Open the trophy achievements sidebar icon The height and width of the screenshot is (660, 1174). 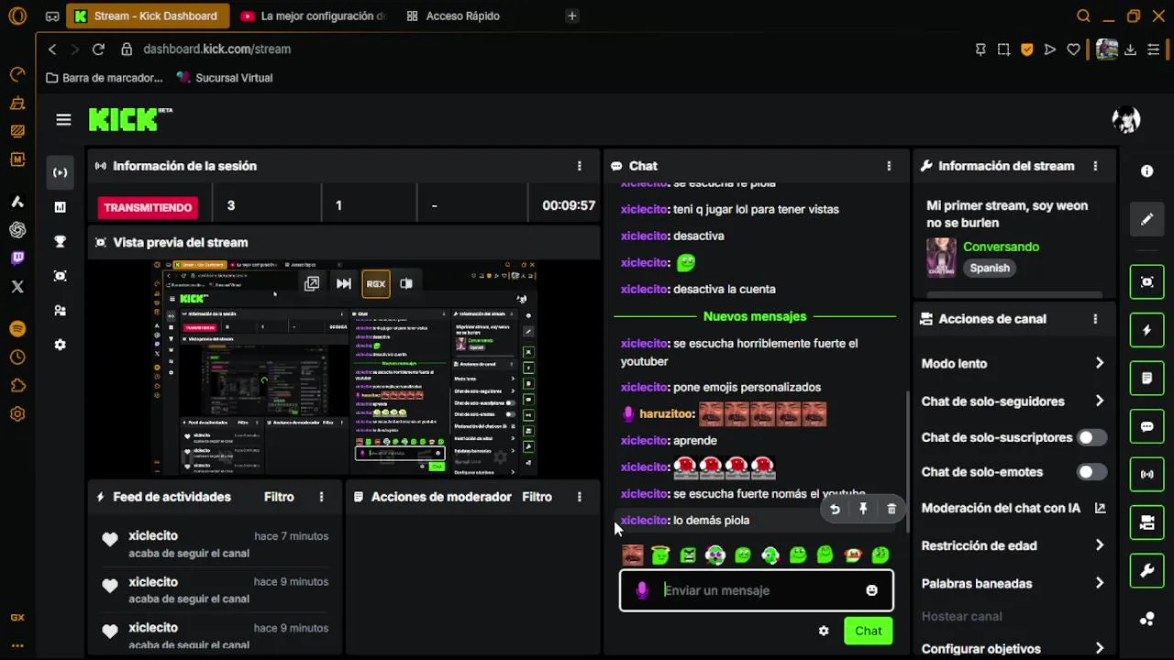click(x=61, y=242)
